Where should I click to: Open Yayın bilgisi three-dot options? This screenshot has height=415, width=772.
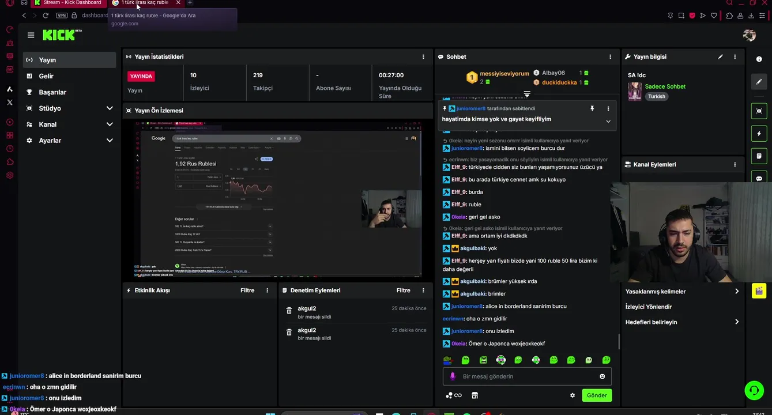[735, 57]
